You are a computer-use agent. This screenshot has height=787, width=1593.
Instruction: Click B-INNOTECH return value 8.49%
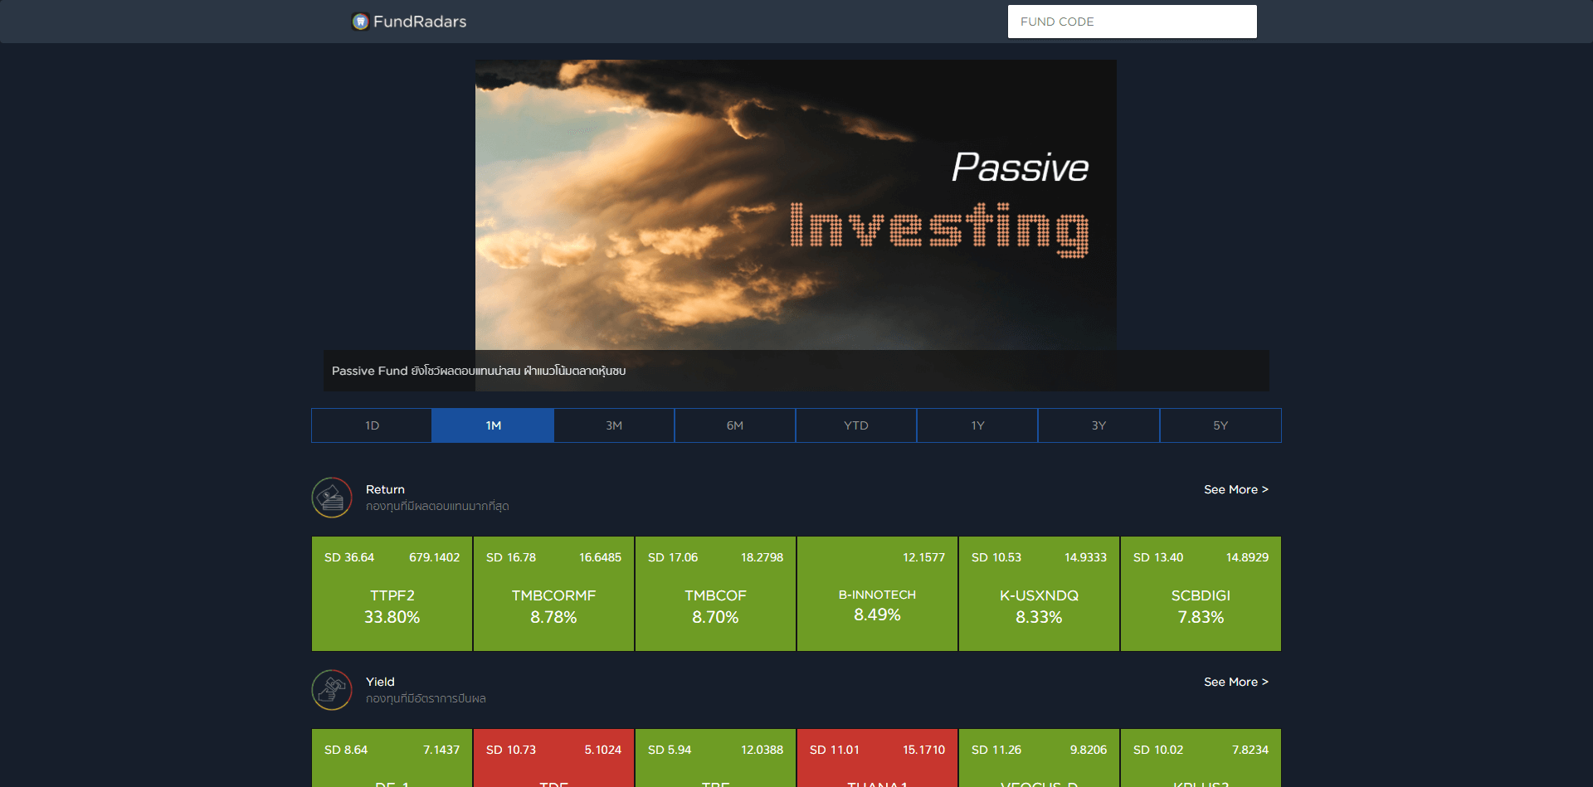click(x=877, y=615)
